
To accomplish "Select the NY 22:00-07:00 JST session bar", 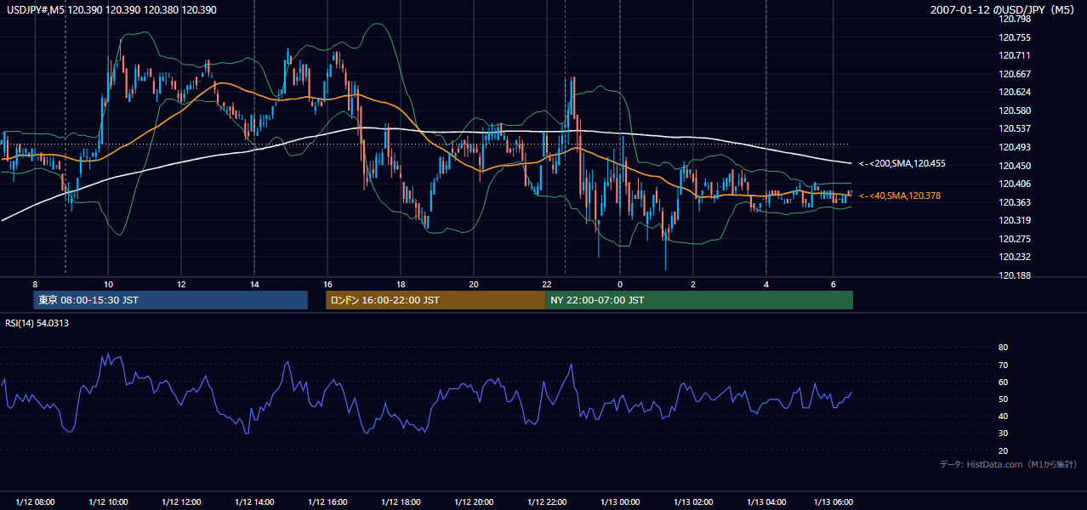I will tap(699, 300).
